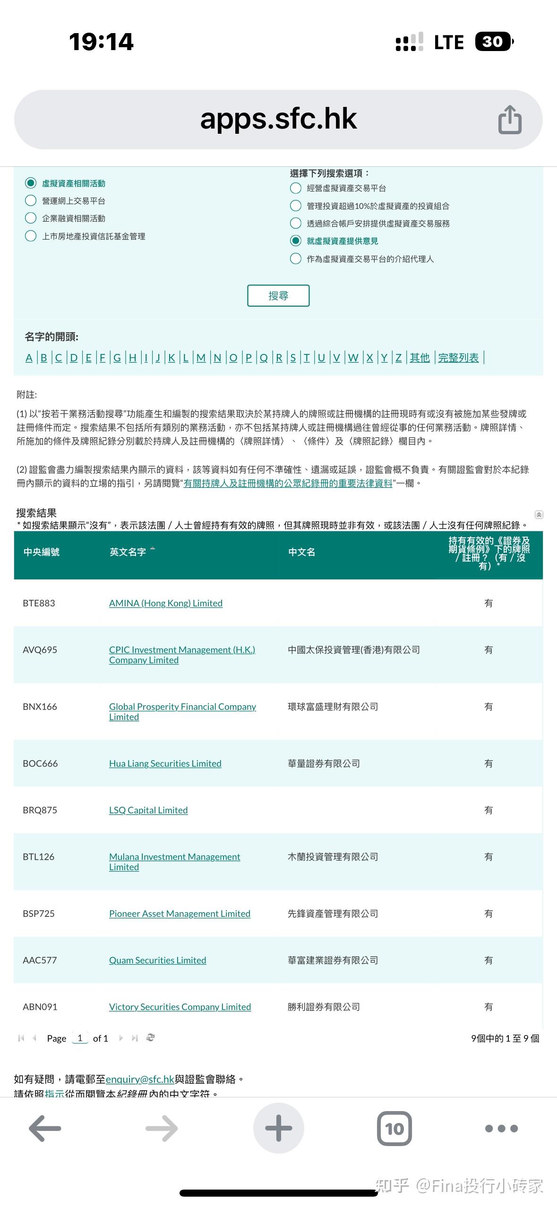
Task: Select 就虛擬資產提供意見 option
Action: [296, 241]
